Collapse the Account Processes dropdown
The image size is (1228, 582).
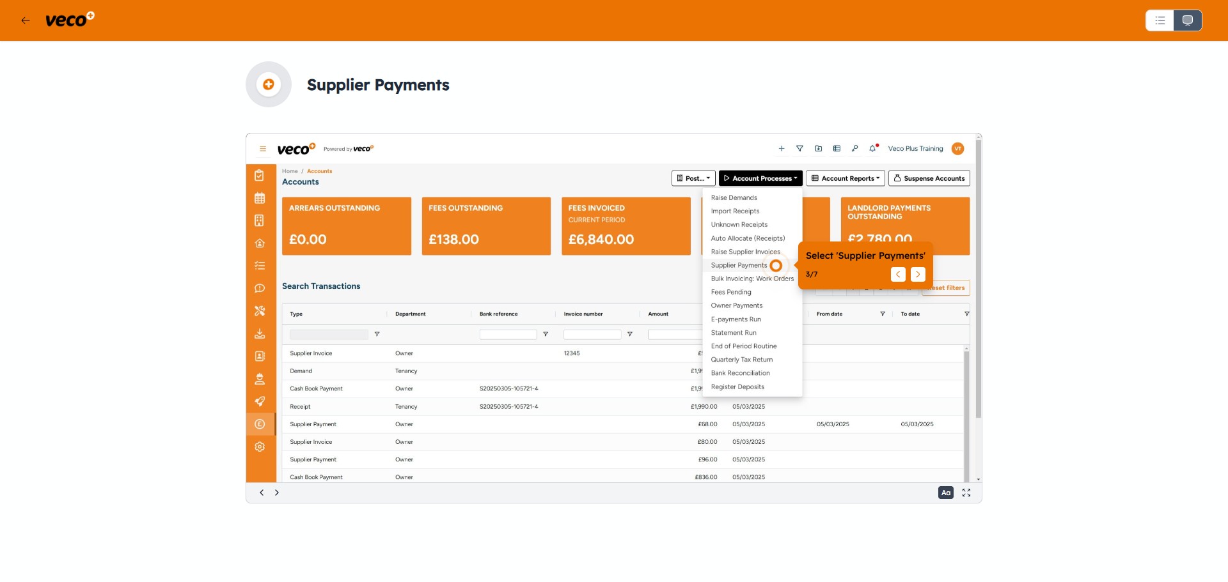tap(760, 178)
